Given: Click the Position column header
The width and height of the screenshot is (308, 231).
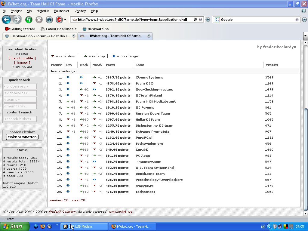Looking at the screenshot, I should (x=56, y=65).
